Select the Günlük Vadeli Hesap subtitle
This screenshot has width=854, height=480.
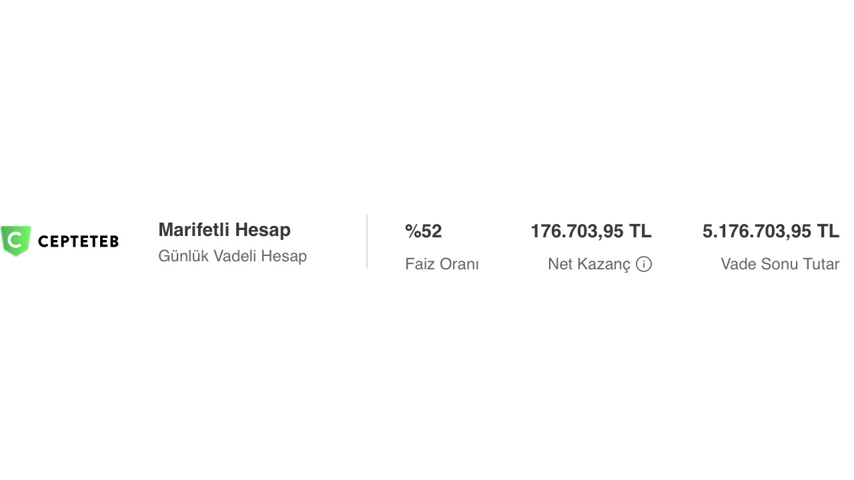(x=232, y=256)
